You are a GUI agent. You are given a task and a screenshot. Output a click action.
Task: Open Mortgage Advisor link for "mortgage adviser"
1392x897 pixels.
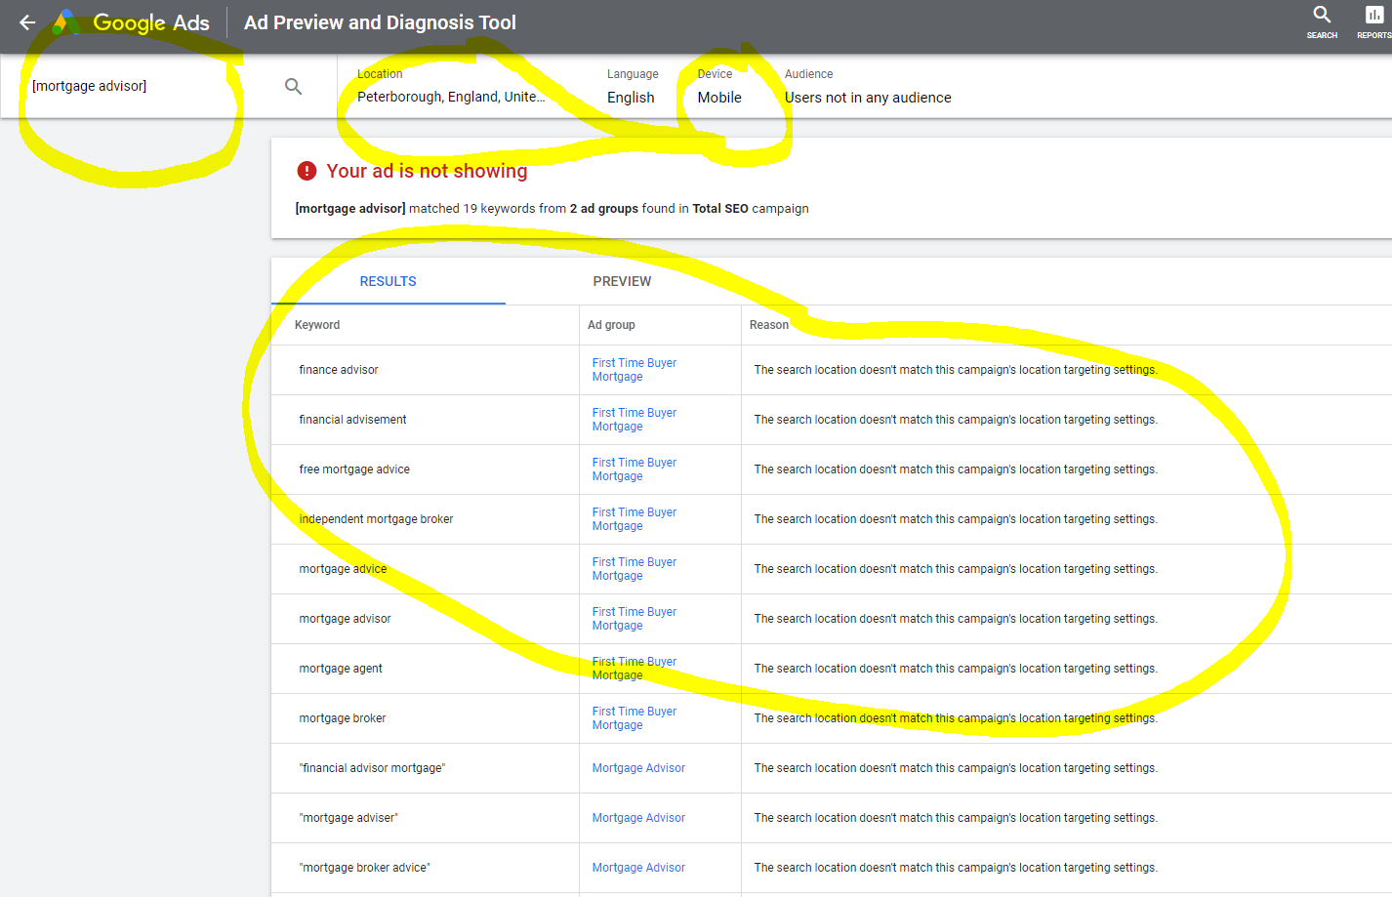638,818
